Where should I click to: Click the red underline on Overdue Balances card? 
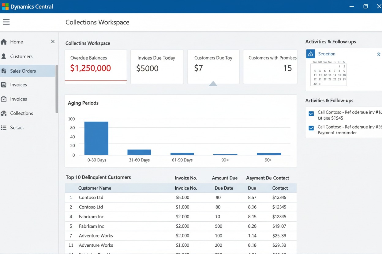pos(95,81)
